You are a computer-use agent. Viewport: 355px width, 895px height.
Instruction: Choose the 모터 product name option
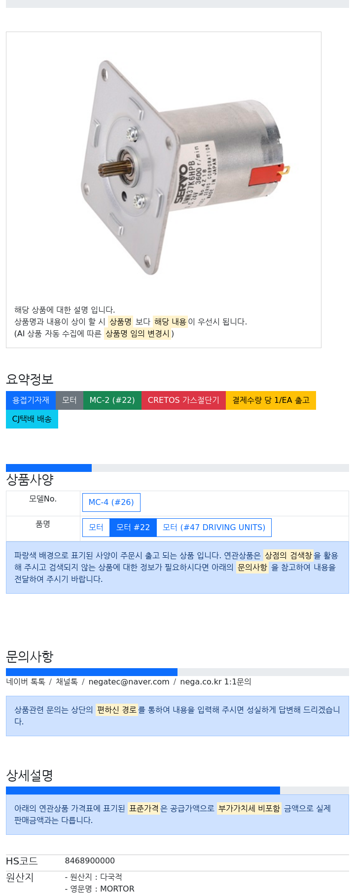96,528
